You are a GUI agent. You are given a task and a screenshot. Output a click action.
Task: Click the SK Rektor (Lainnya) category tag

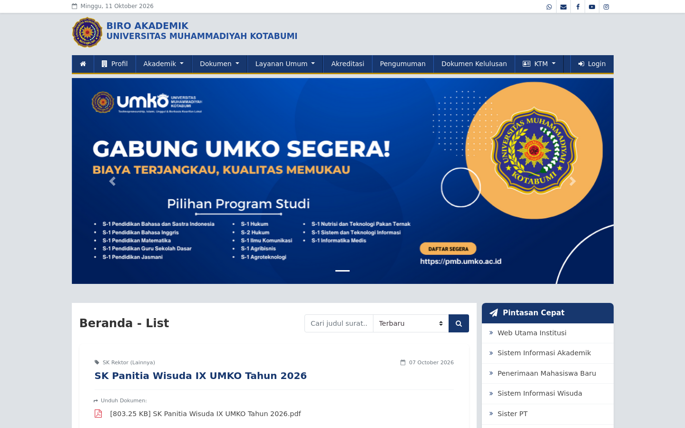(x=129, y=362)
